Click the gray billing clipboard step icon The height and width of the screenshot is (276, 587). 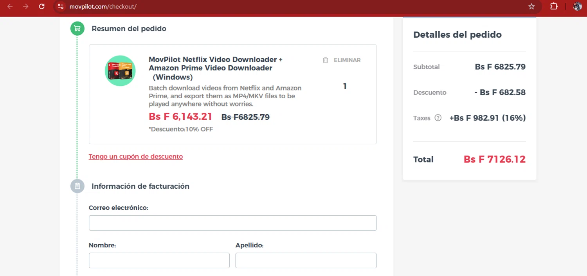tap(77, 186)
